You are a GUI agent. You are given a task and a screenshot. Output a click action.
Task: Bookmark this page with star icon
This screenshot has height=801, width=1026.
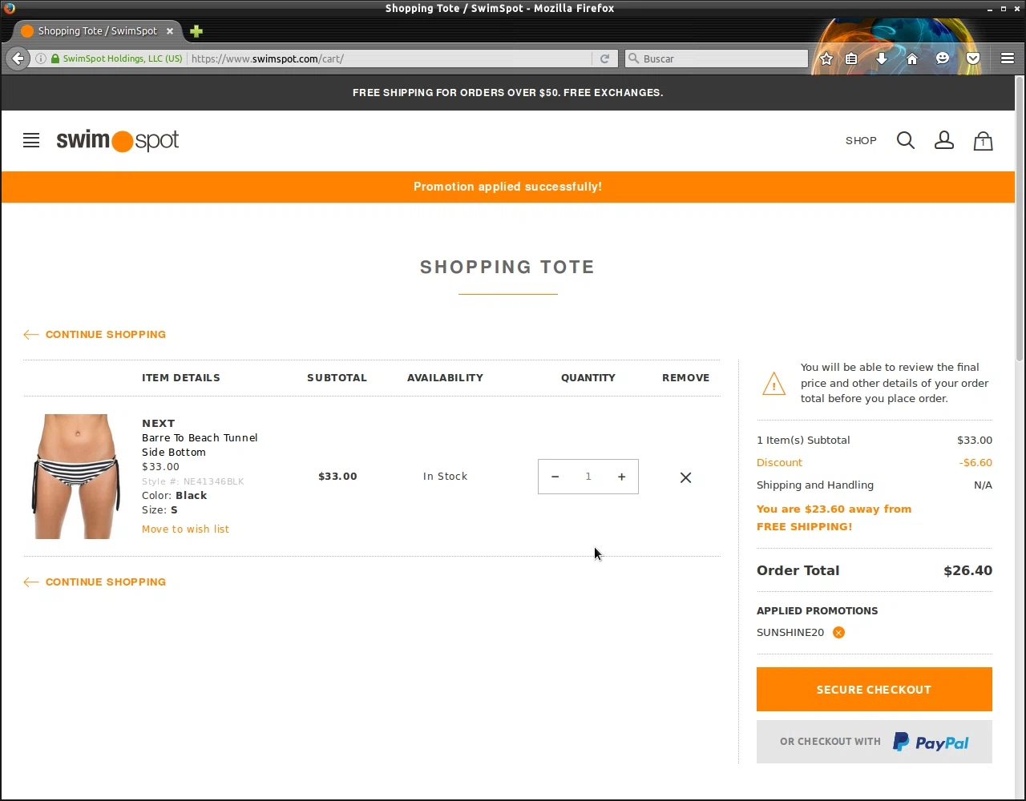click(826, 58)
